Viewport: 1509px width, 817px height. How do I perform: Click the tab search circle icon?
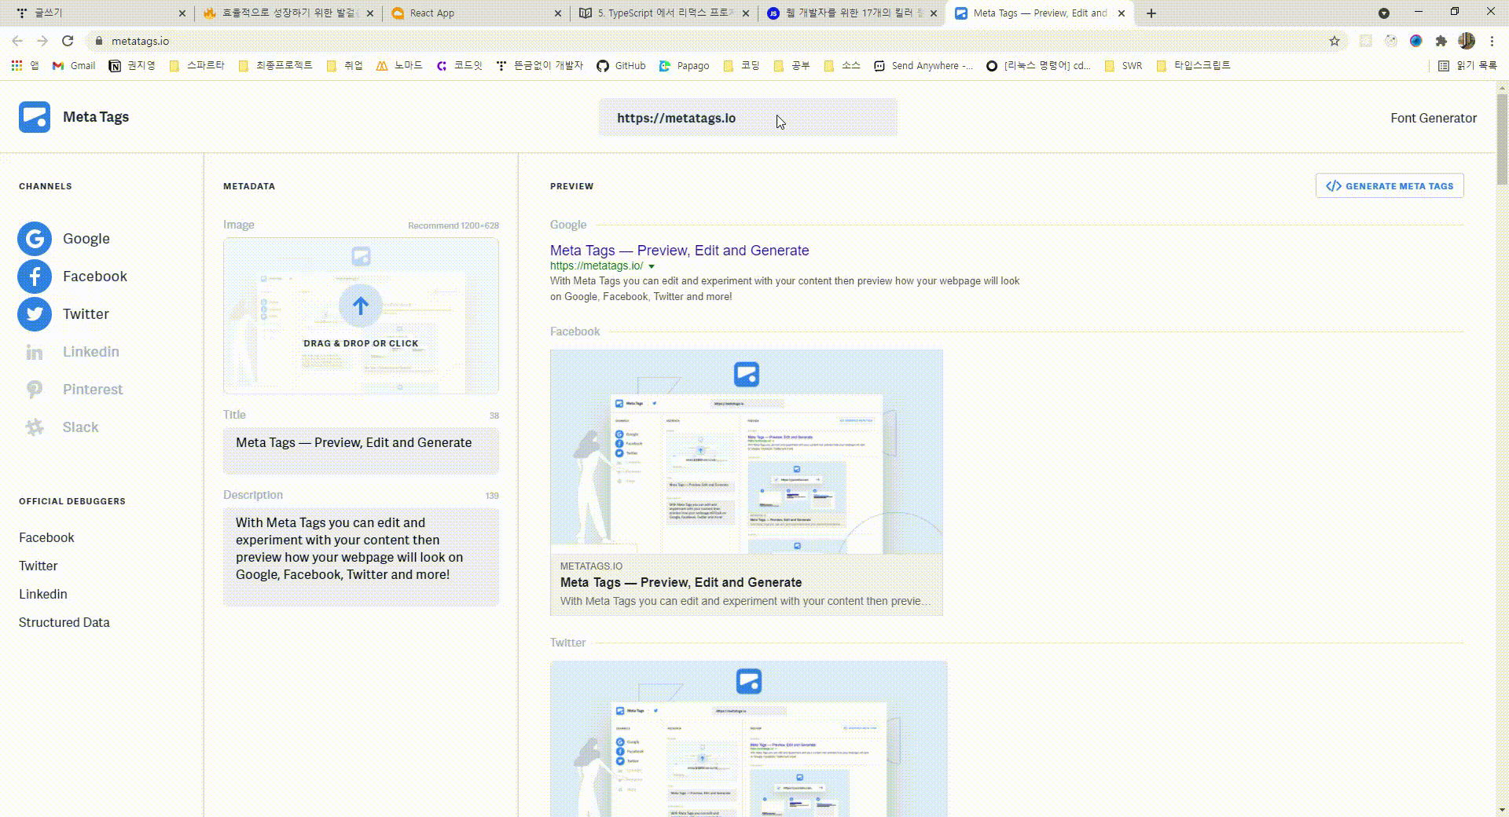(1384, 13)
